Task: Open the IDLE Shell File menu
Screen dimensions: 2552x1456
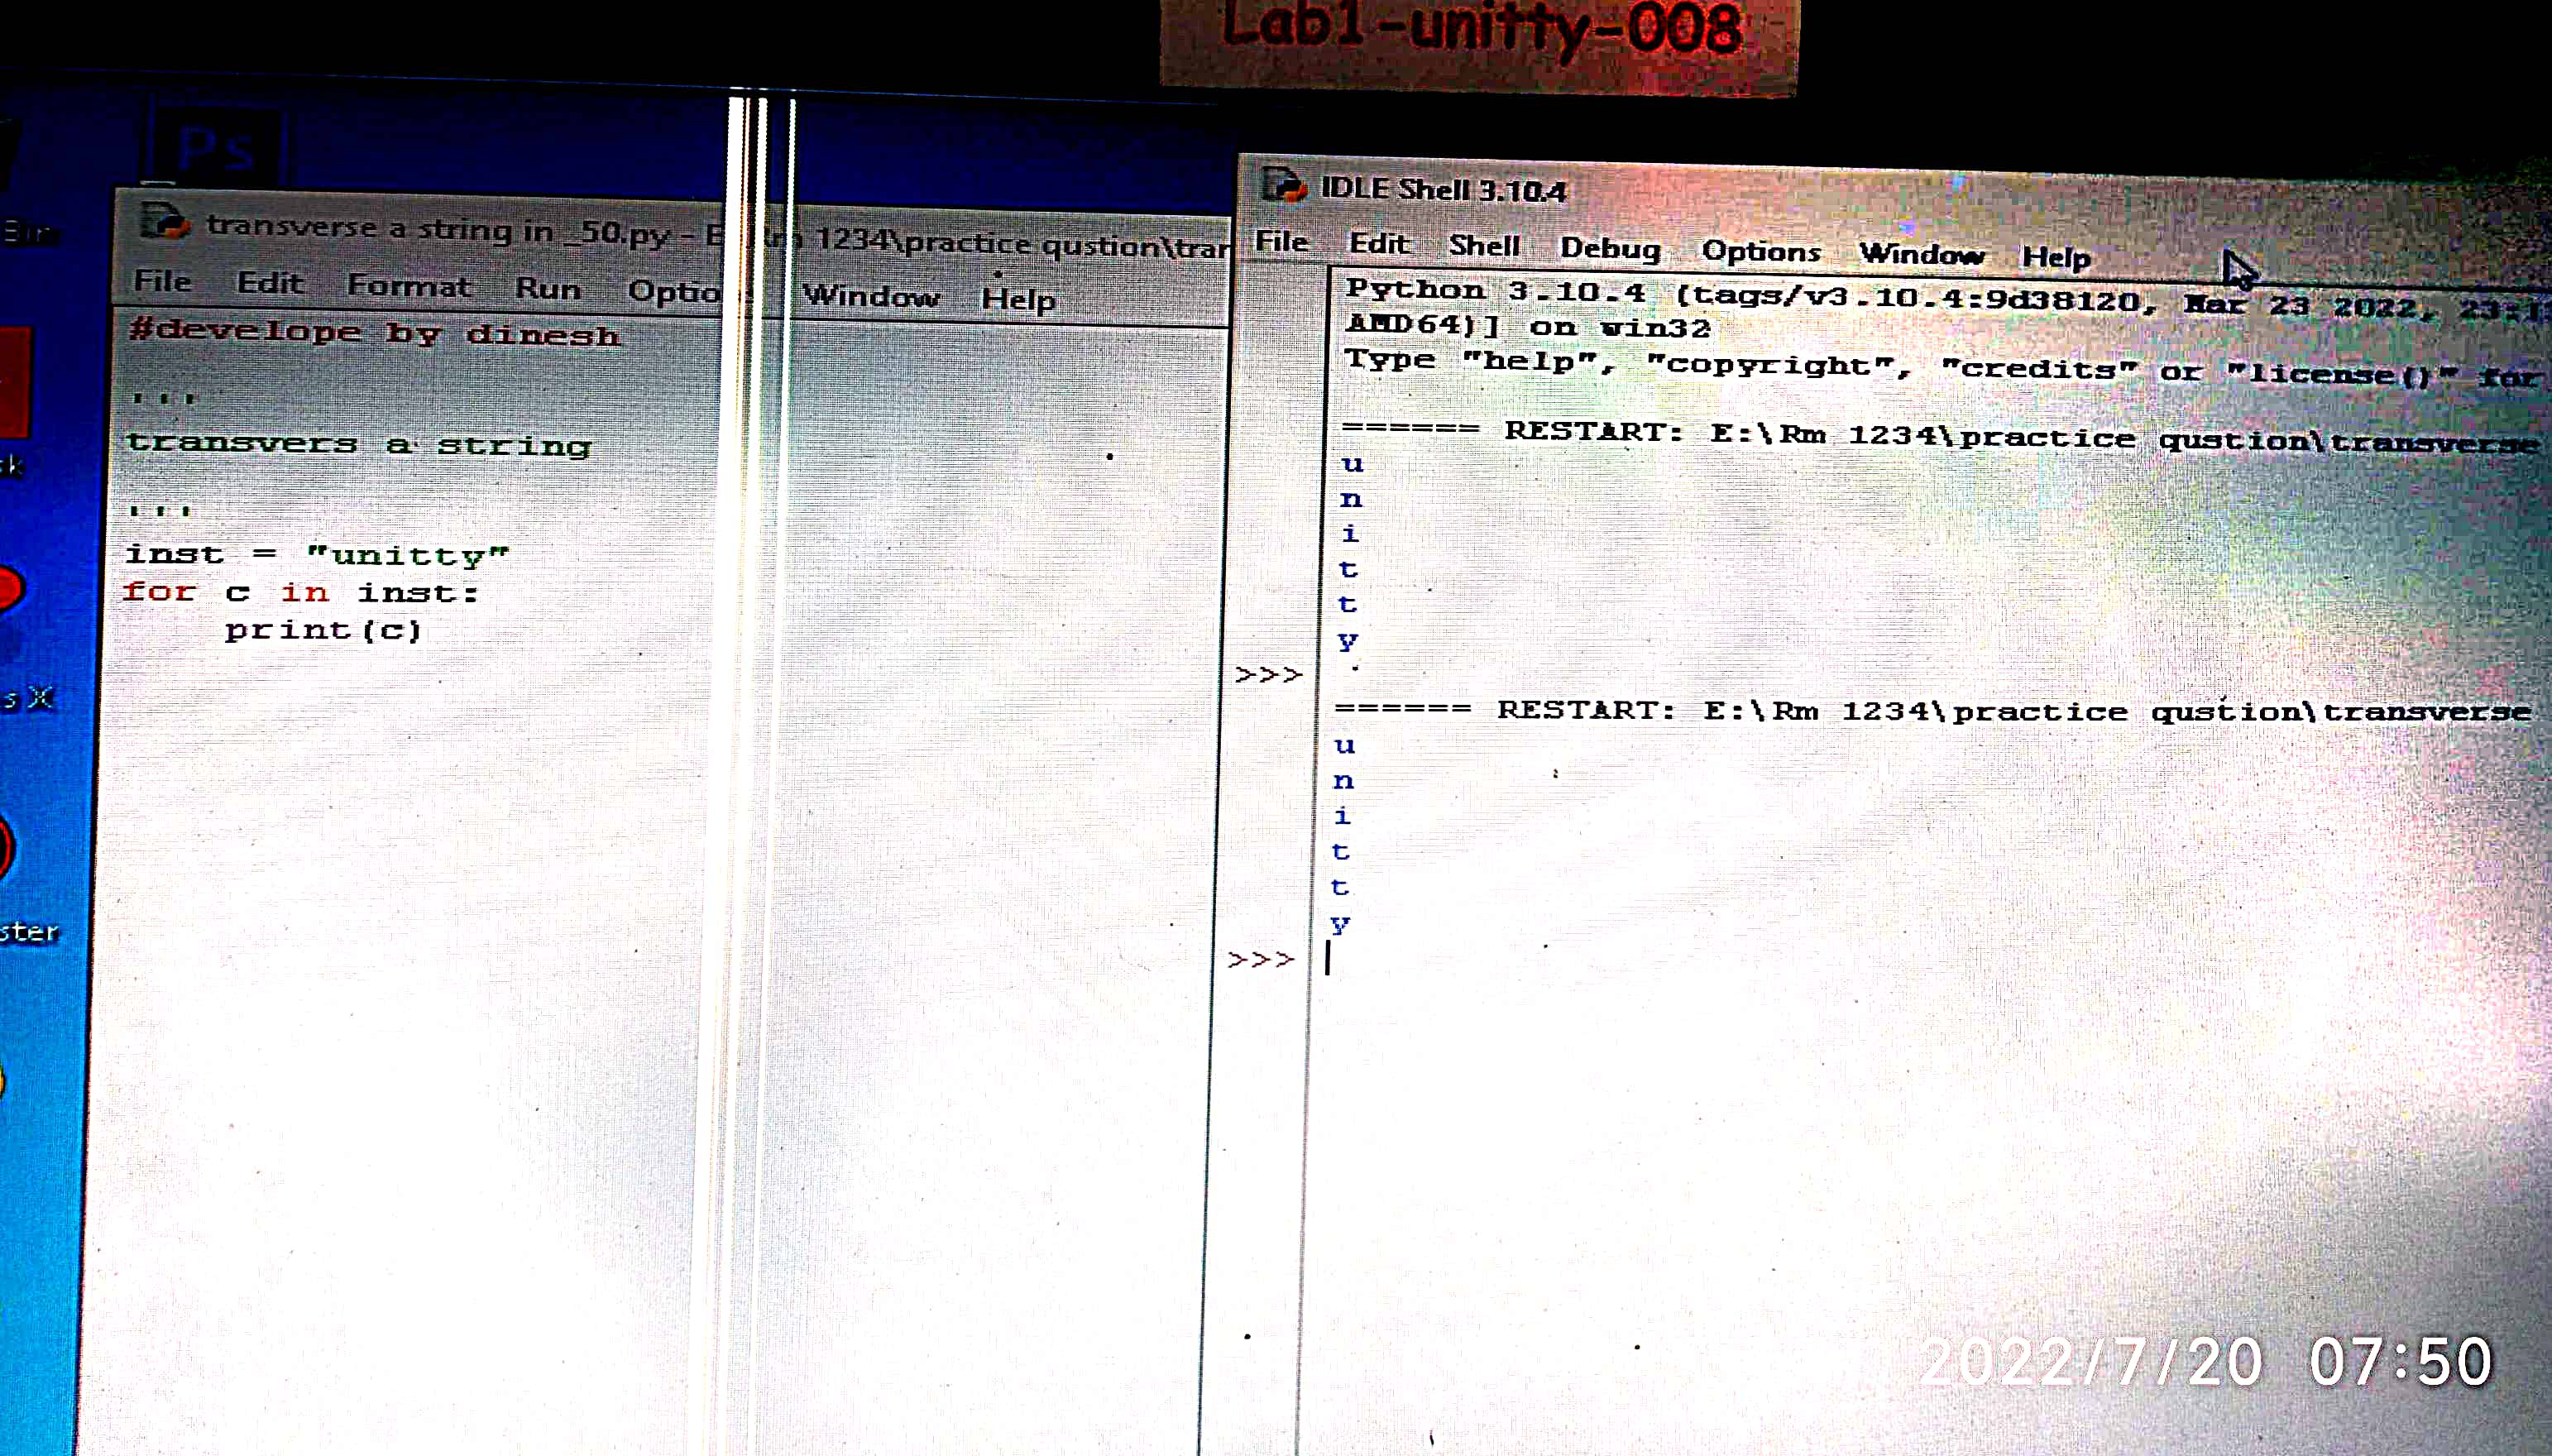Action: pyautogui.click(x=1281, y=242)
